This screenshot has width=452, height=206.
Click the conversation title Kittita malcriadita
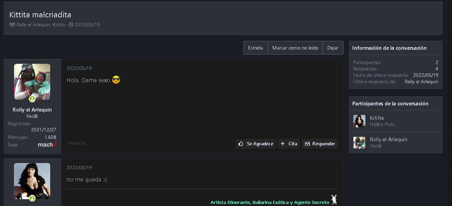[x=40, y=15]
